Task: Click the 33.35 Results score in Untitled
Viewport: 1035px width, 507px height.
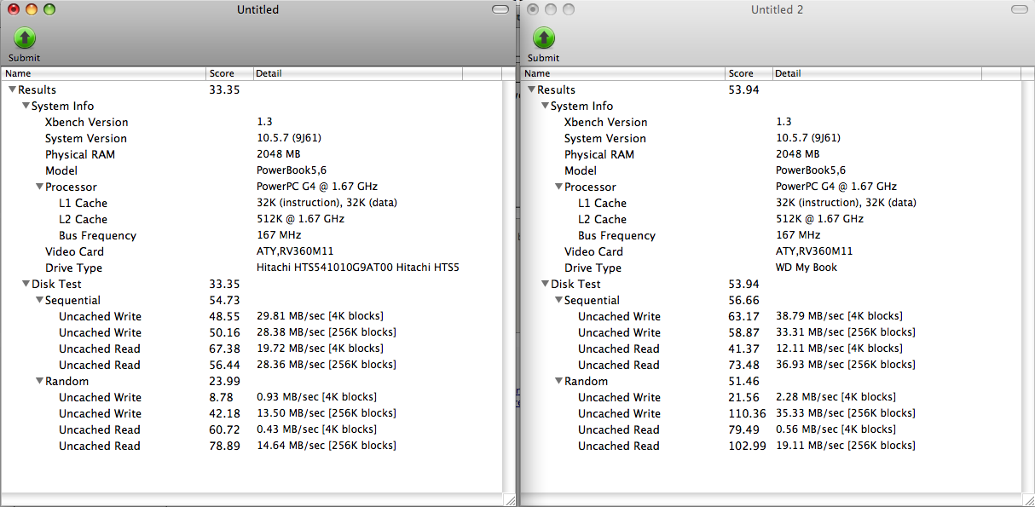Action: (x=224, y=89)
